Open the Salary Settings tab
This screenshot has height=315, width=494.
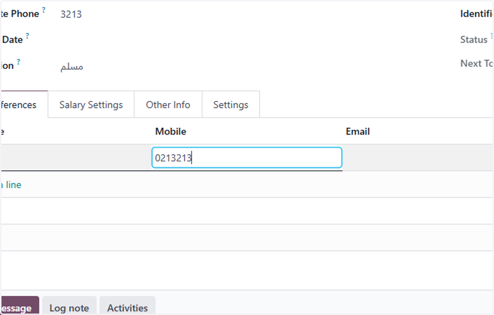point(91,105)
